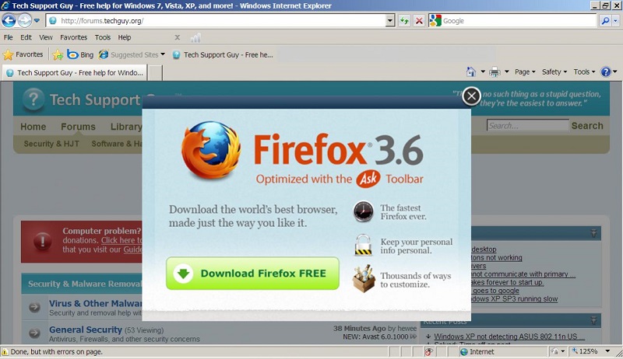Open the General Security forum link
The image size is (623, 359).
point(86,329)
